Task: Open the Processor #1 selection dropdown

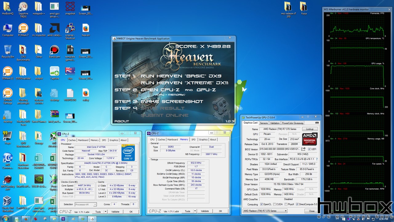Action: coord(86,204)
